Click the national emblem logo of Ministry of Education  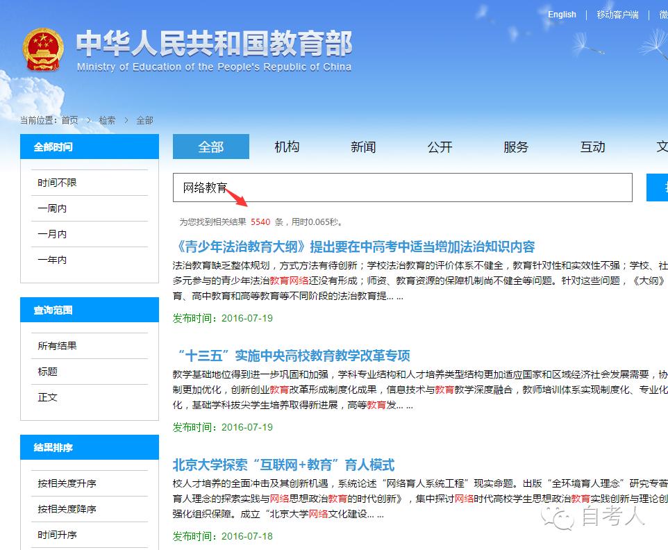pos(43,49)
